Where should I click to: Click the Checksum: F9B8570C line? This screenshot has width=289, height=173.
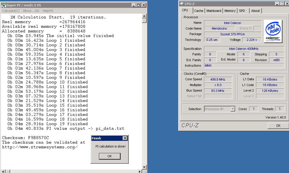[x=25, y=138]
